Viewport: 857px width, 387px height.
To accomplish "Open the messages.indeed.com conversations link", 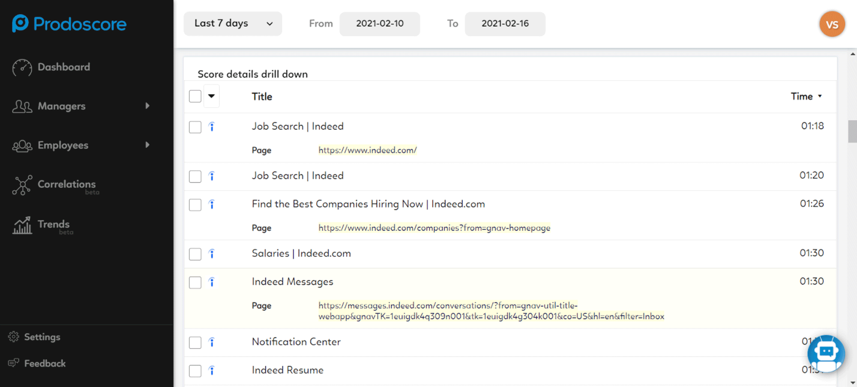I will pyautogui.click(x=491, y=311).
